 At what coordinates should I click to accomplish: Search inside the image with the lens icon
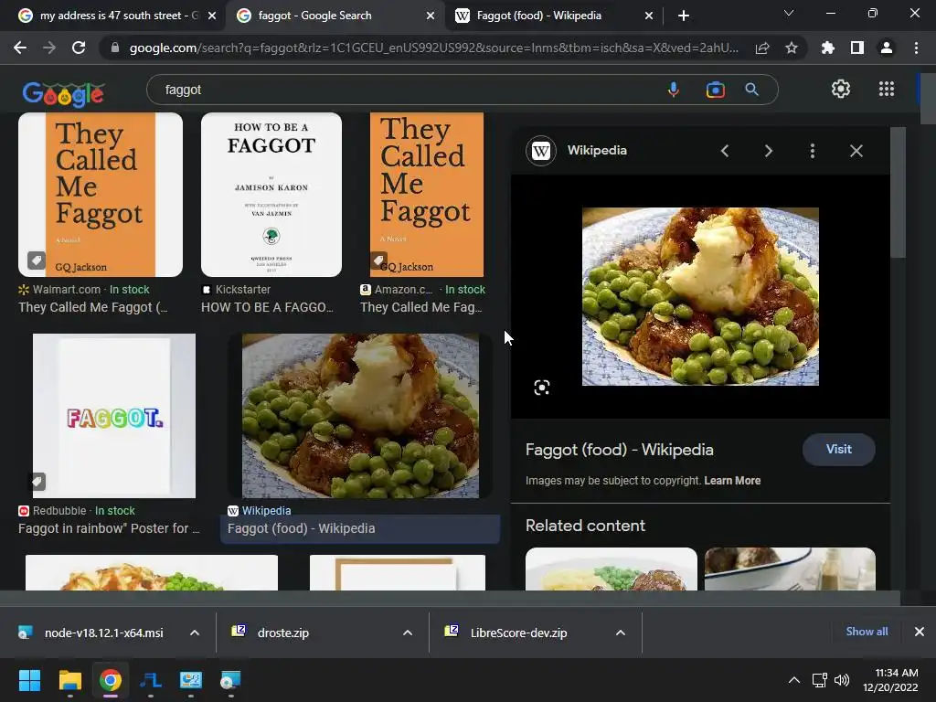pos(541,388)
